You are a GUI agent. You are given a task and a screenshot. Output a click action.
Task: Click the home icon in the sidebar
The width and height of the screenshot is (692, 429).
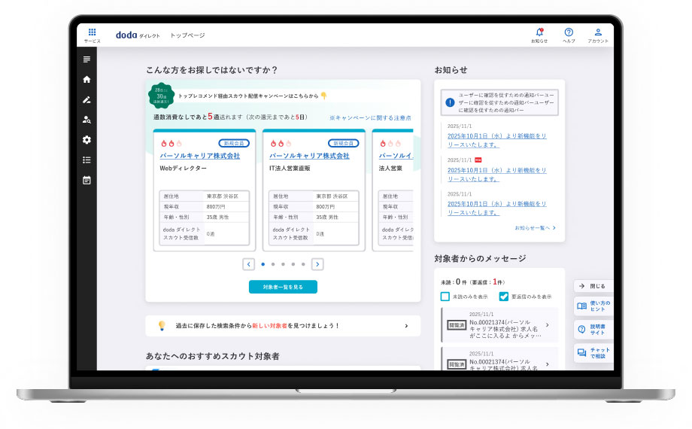coord(86,80)
